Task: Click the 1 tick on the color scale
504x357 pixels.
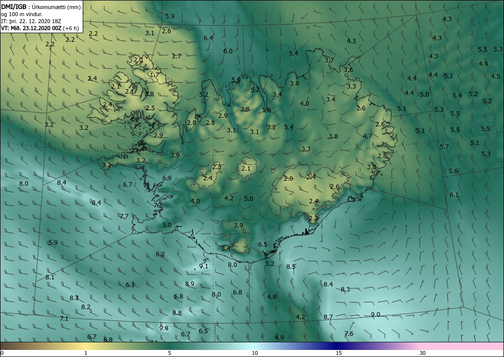Action: pos(86,353)
